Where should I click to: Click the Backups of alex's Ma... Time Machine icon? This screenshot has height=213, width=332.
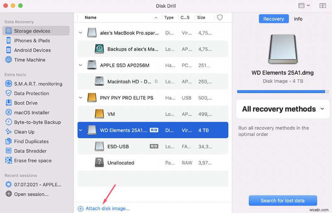tap(99, 49)
